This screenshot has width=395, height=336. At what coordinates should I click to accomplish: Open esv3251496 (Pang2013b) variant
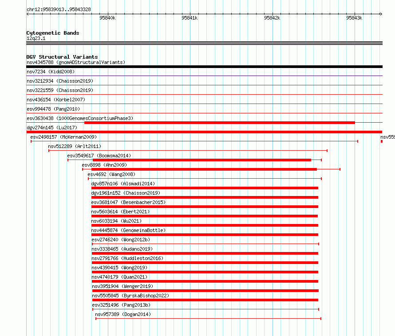121,305
